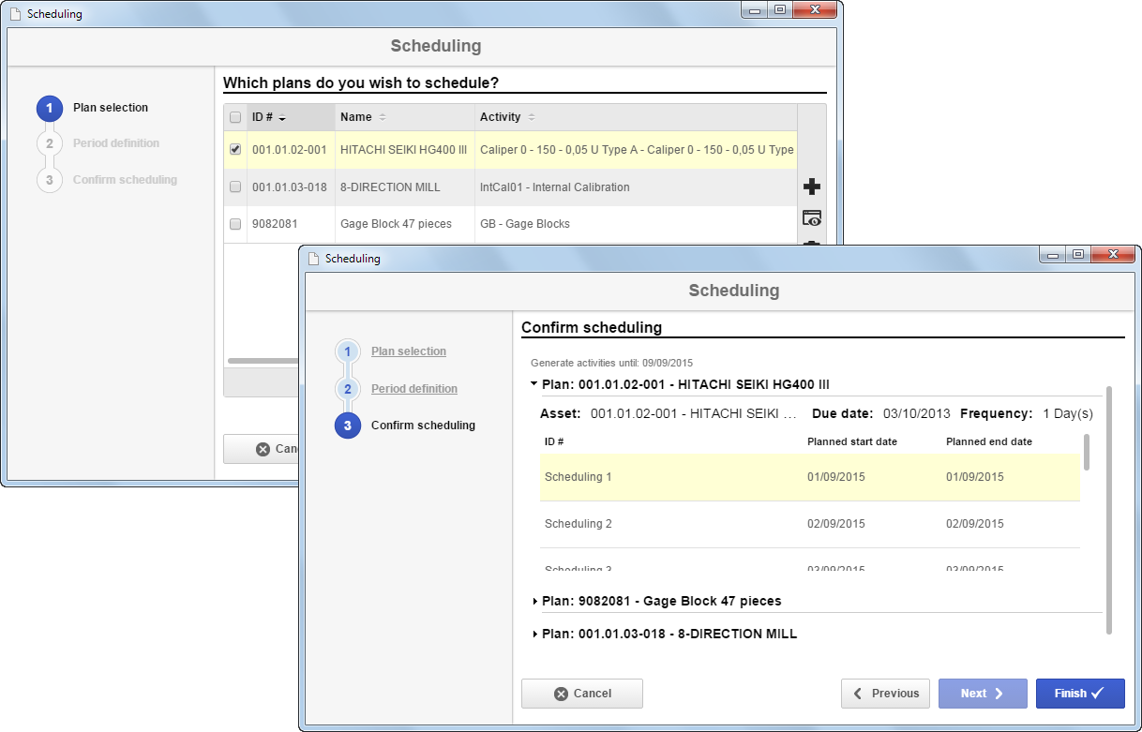Sort by Name column header

pos(405,117)
